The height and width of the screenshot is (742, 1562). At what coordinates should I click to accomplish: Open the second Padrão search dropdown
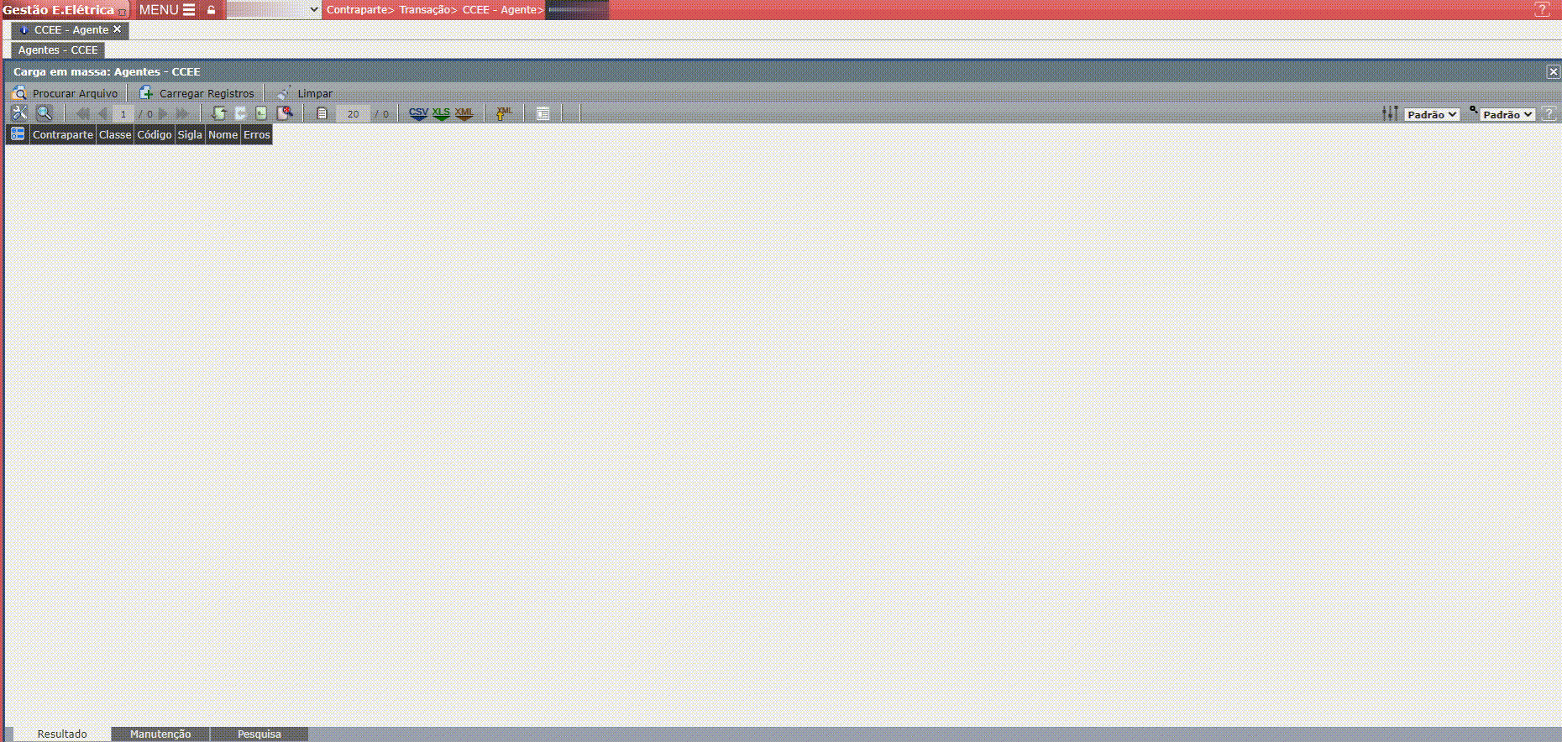(x=1507, y=115)
